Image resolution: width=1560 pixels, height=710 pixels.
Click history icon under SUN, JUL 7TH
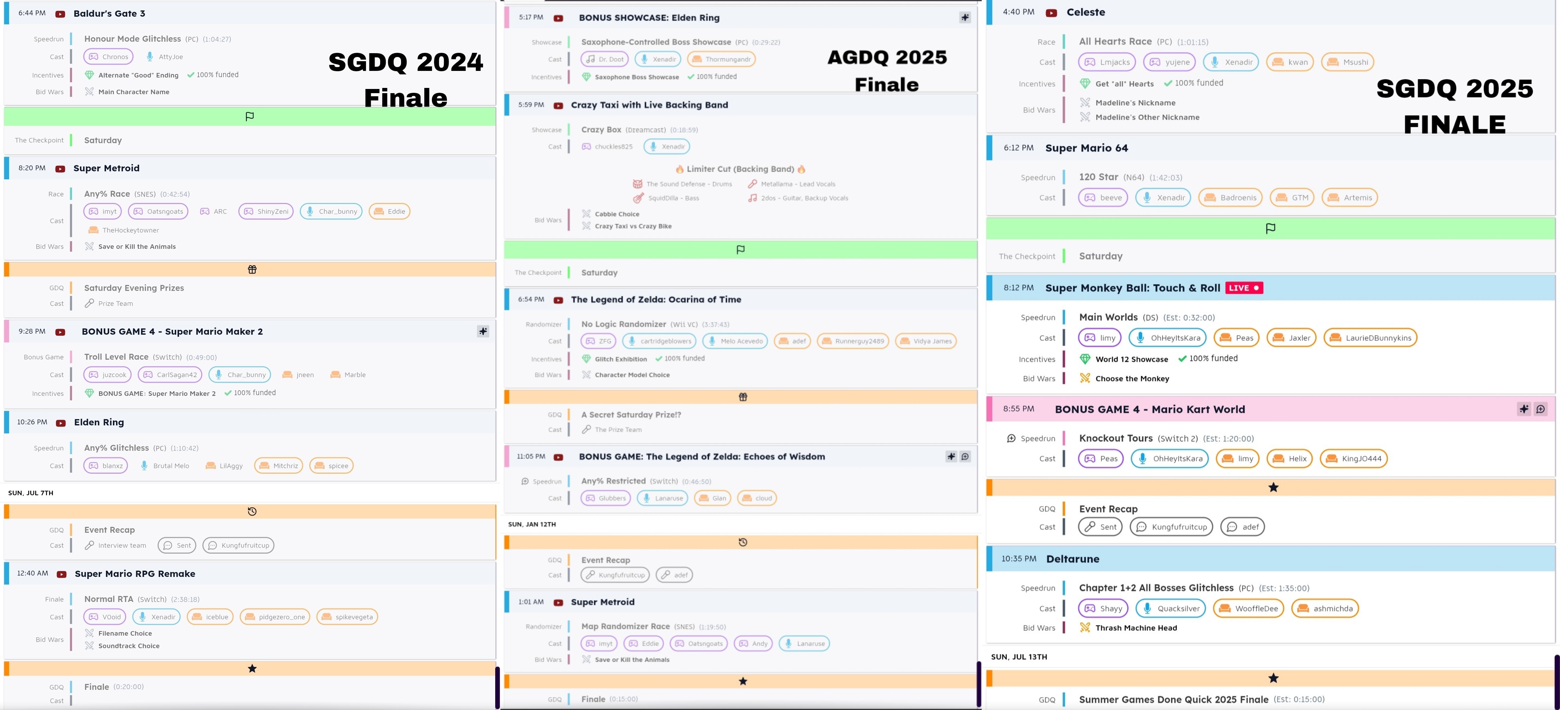(253, 512)
